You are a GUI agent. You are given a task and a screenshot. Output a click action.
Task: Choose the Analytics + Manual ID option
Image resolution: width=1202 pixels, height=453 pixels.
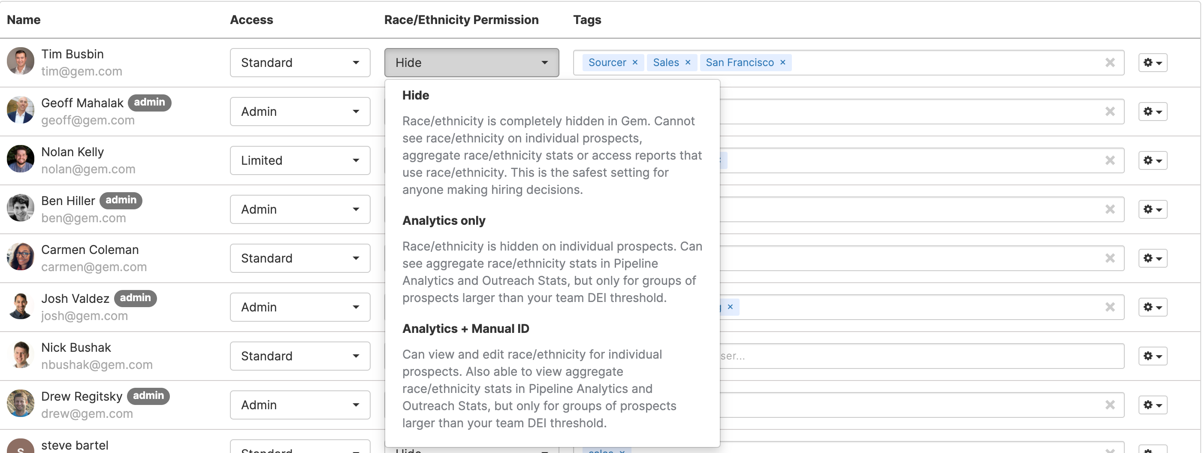click(552, 375)
